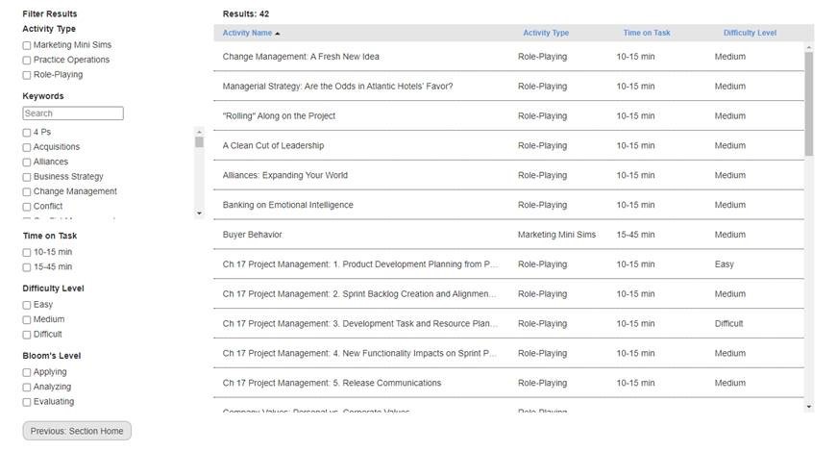
Task: Sort by Difficulty Level column header
Action: pyautogui.click(x=750, y=33)
